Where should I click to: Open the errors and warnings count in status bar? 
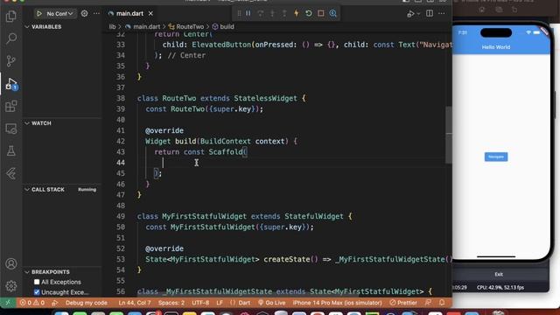pyautogui.click(x=32, y=303)
